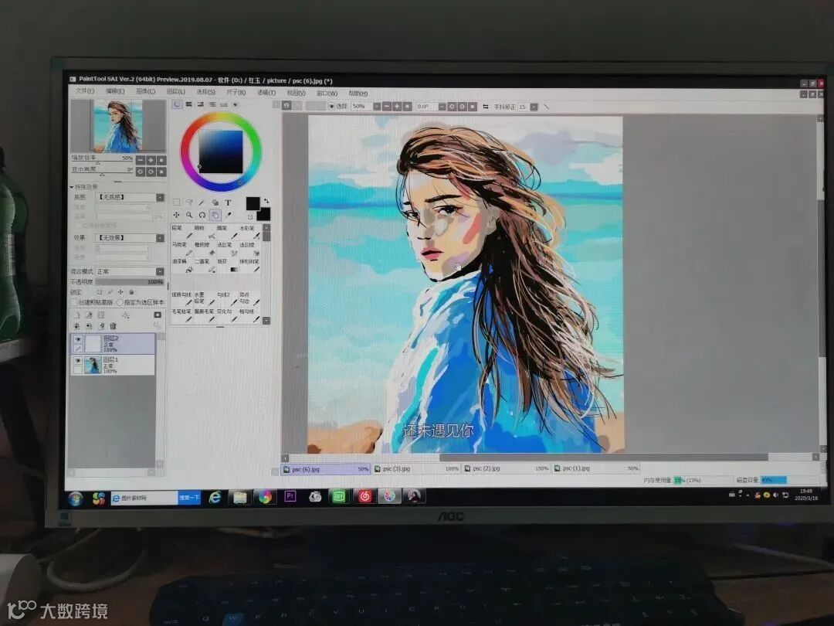Switch to the psc (1).jpg tab
The image size is (834, 626).
pos(595,468)
